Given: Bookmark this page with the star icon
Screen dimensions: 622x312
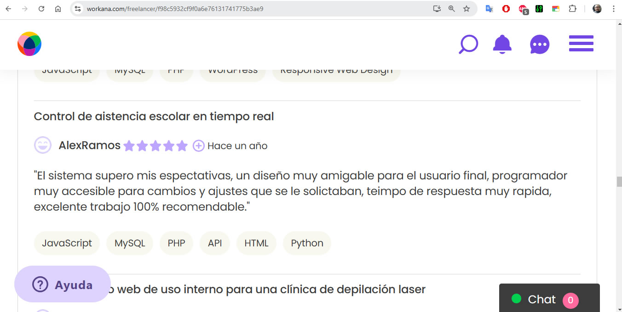Looking at the screenshot, I should (466, 9).
